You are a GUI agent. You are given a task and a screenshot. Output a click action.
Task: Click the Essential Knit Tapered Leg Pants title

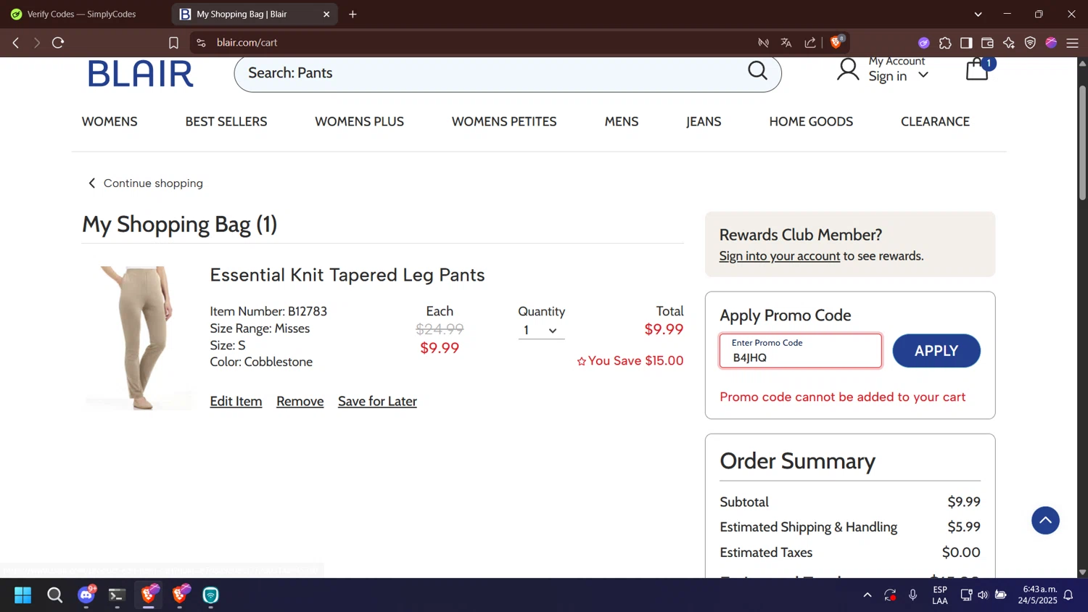pos(347,275)
